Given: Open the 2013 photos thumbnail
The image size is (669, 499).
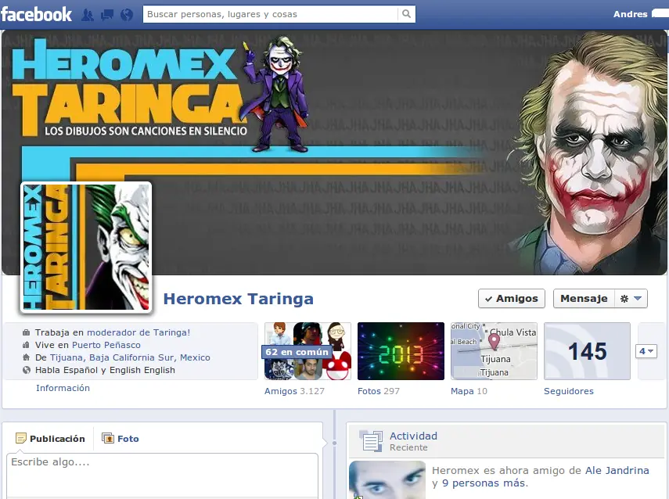Looking at the screenshot, I should (401, 351).
